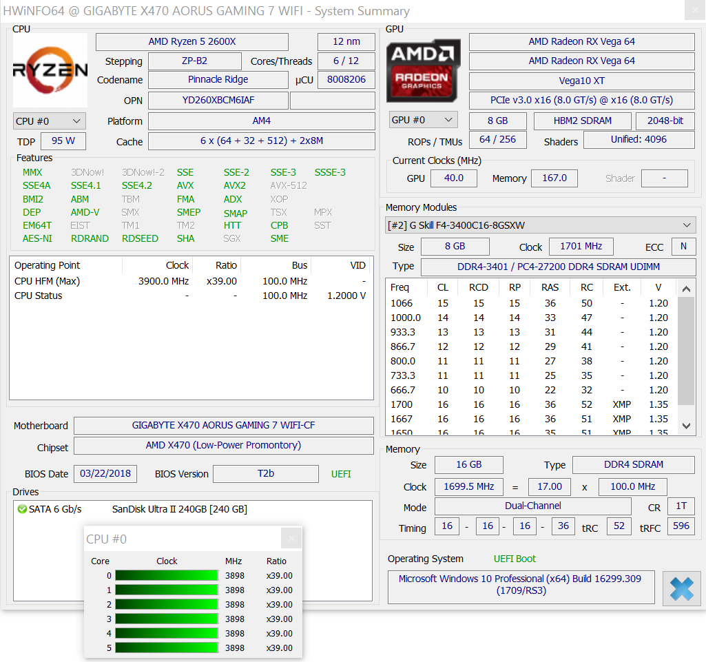This screenshot has height=662, width=706.
Task: Open the GPU #0 selector dropdown
Action: 423,120
